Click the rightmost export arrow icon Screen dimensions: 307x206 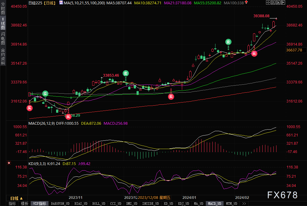[x=283, y=2]
